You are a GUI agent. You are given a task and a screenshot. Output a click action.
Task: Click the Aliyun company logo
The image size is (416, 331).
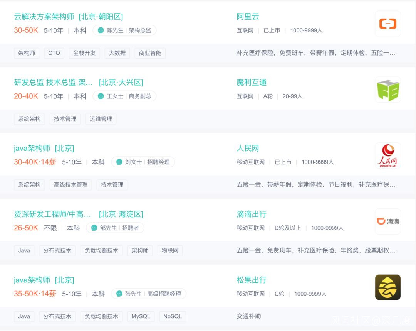(387, 24)
